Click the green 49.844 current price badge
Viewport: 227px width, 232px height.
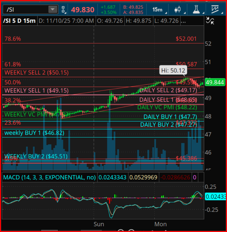coord(216,82)
